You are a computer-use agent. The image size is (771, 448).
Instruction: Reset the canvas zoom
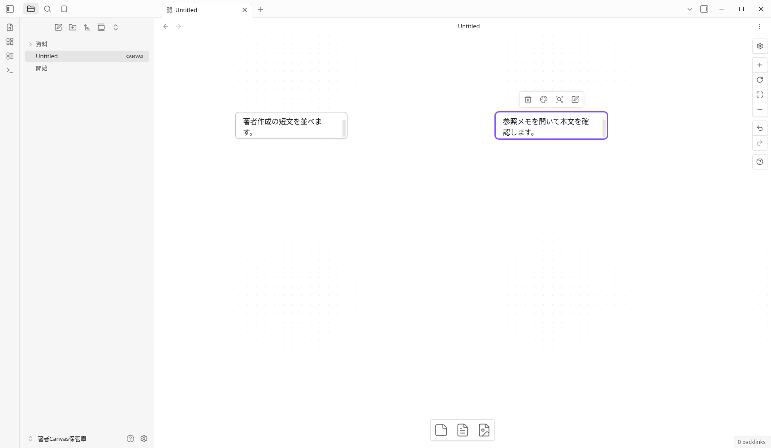(760, 80)
